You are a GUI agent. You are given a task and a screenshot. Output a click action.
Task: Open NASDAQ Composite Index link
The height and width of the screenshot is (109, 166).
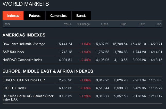coord(22,60)
